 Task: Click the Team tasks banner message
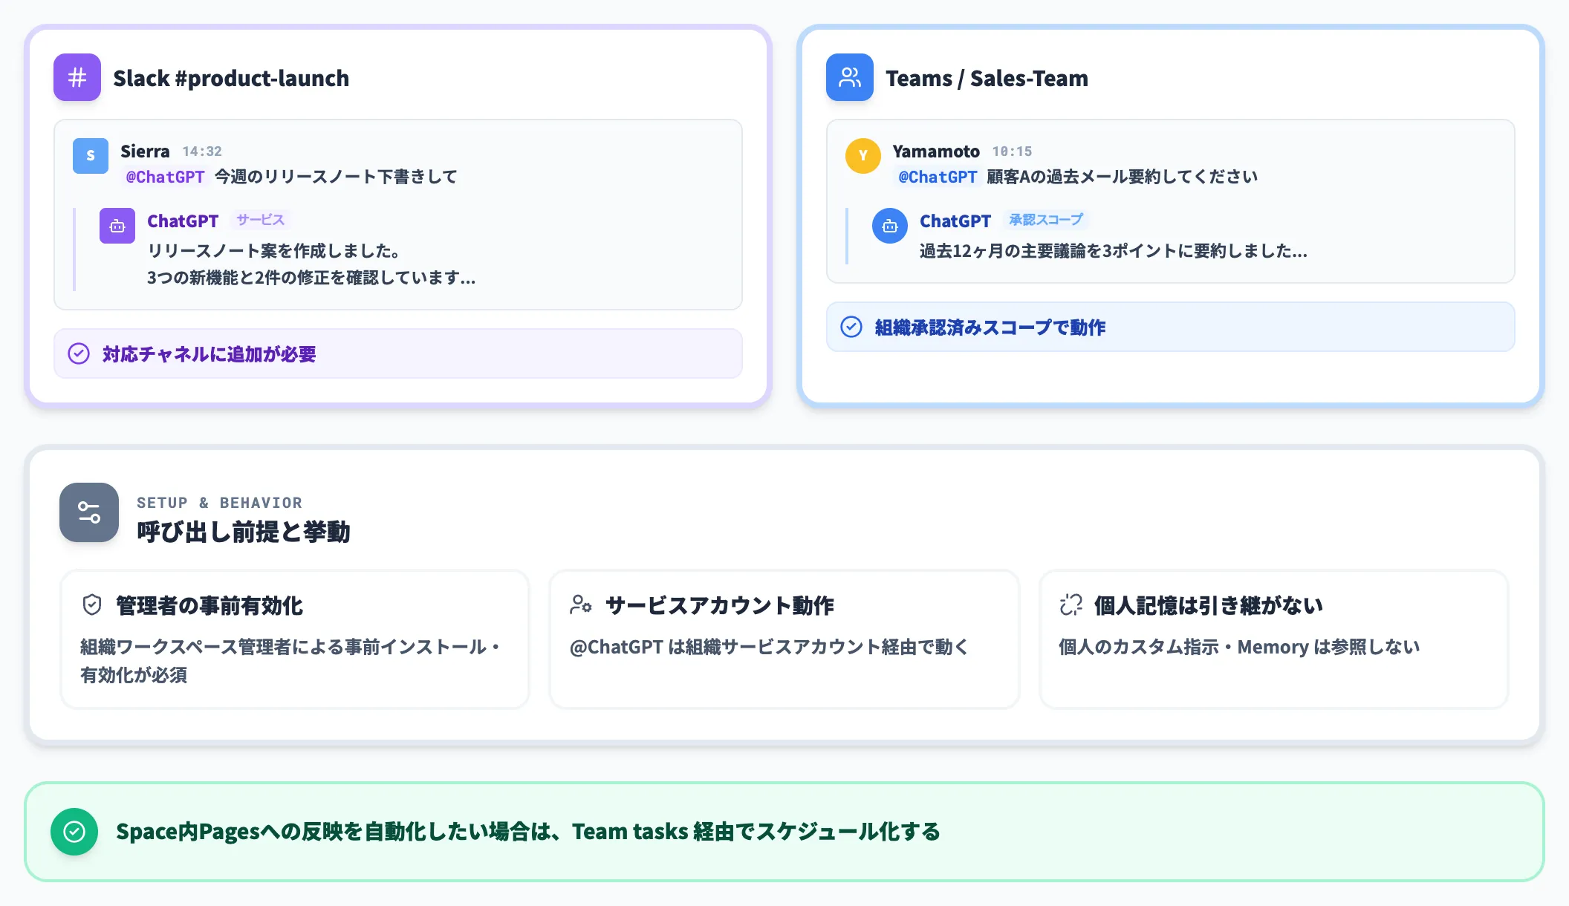pos(528,832)
